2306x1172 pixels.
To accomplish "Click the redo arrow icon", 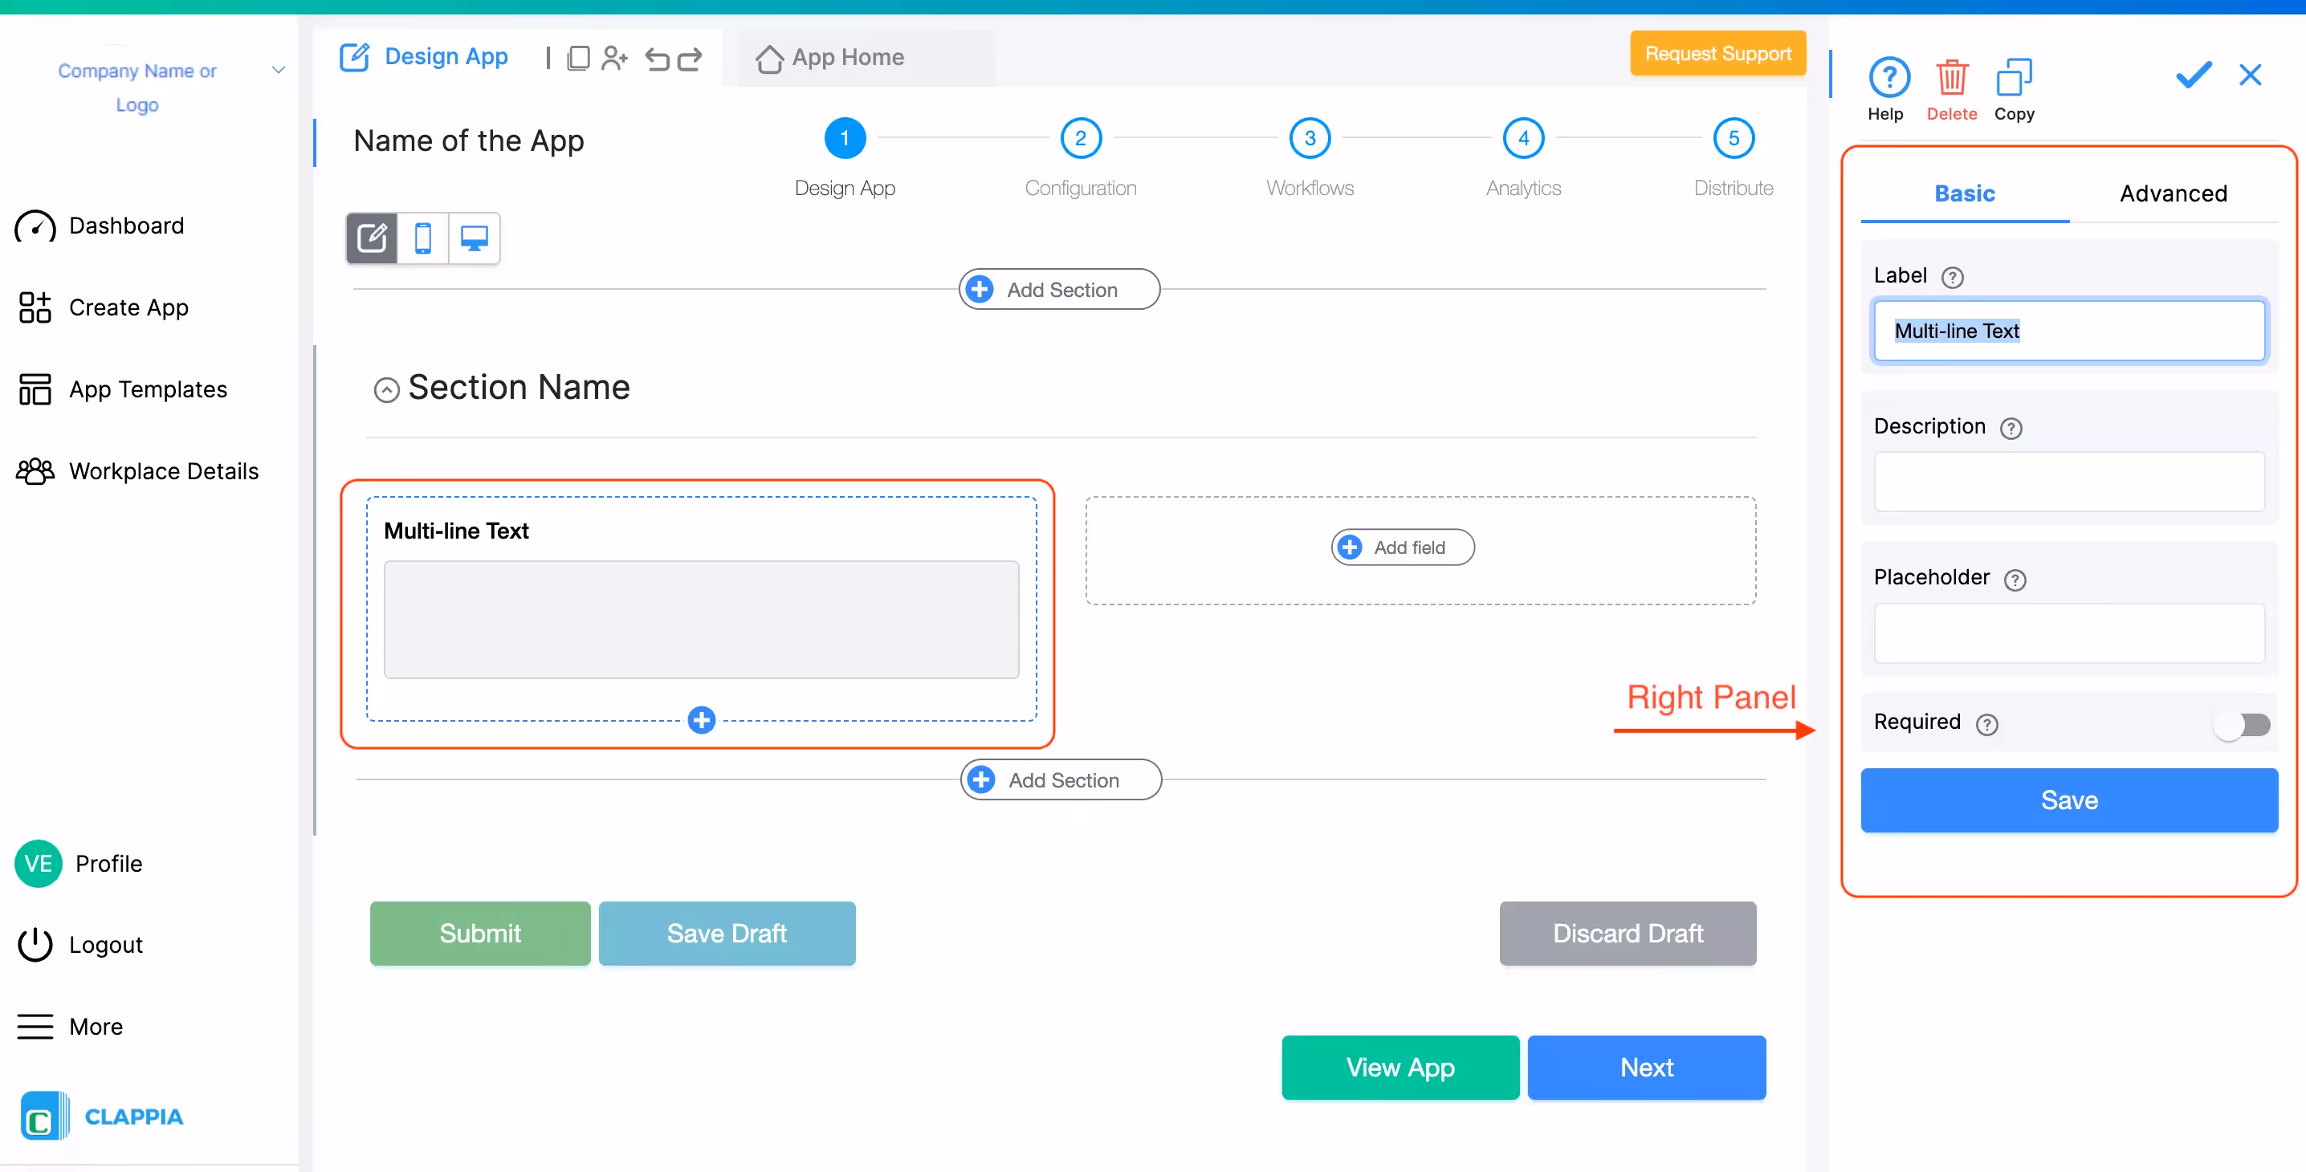I will coord(691,59).
